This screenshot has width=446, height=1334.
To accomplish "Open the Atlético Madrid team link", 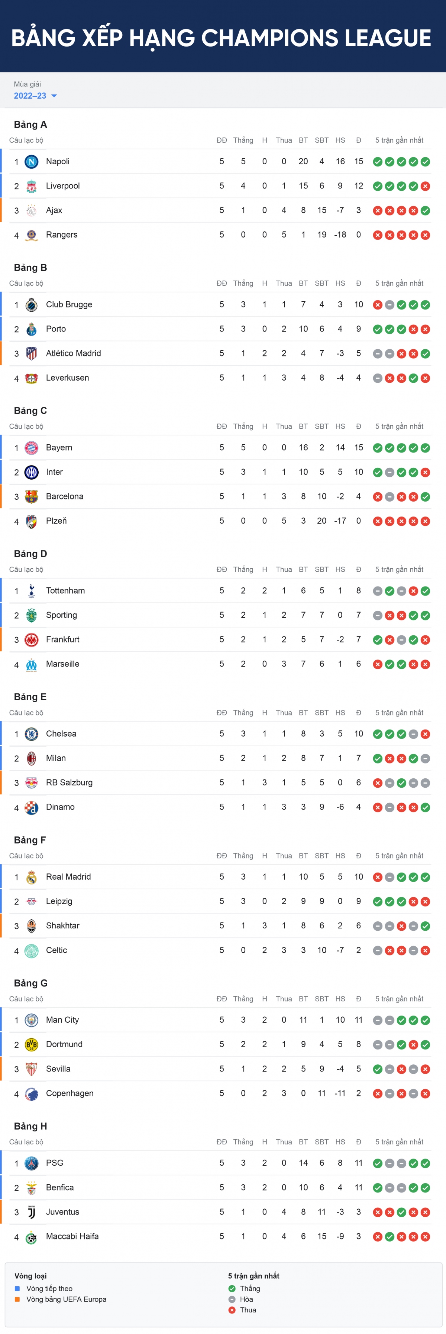I will [x=73, y=353].
